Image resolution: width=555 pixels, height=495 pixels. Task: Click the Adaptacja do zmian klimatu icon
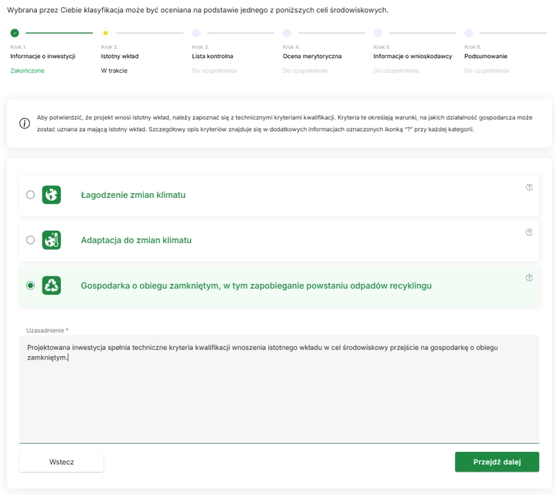[x=51, y=240]
